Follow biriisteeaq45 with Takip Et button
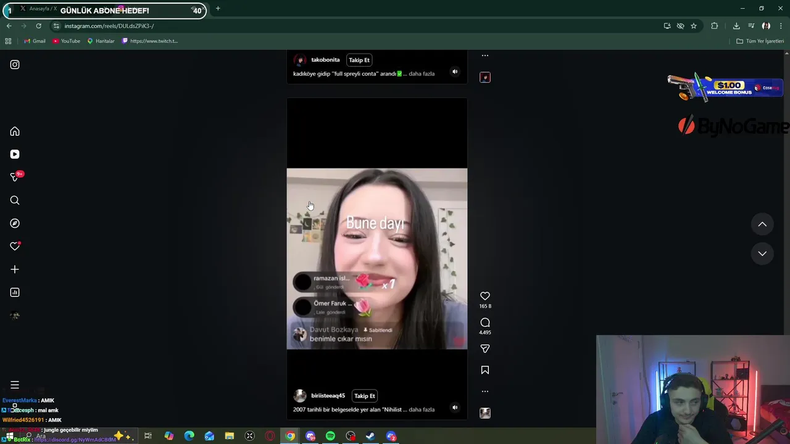790x444 pixels. (365, 396)
